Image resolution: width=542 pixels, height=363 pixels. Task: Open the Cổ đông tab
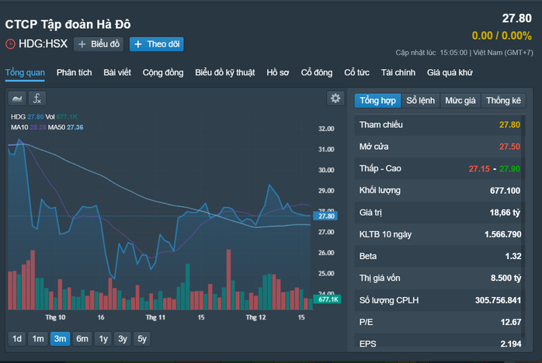(x=317, y=73)
